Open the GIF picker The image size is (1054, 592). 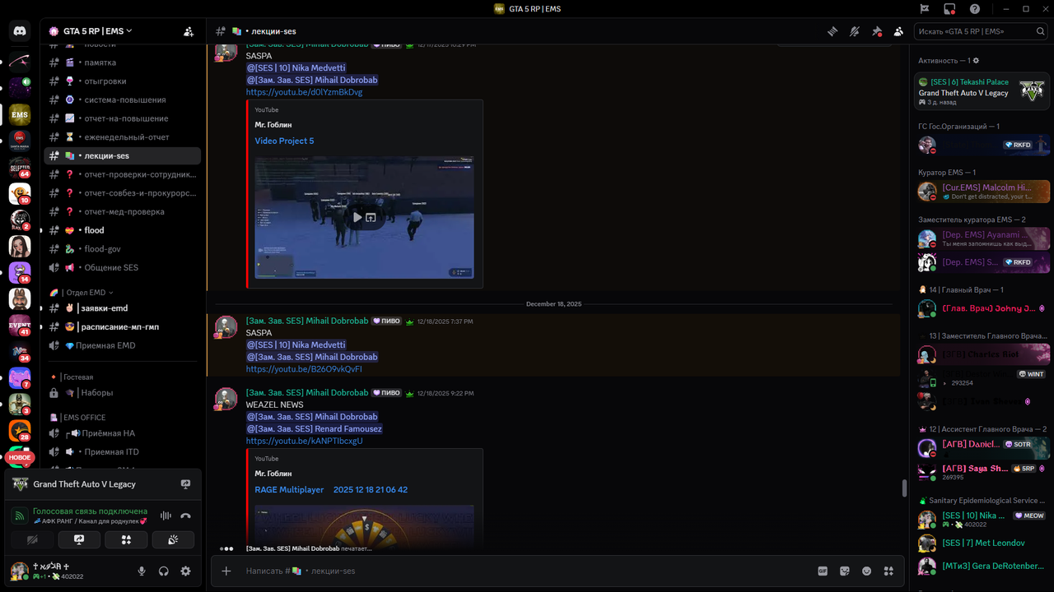(823, 571)
